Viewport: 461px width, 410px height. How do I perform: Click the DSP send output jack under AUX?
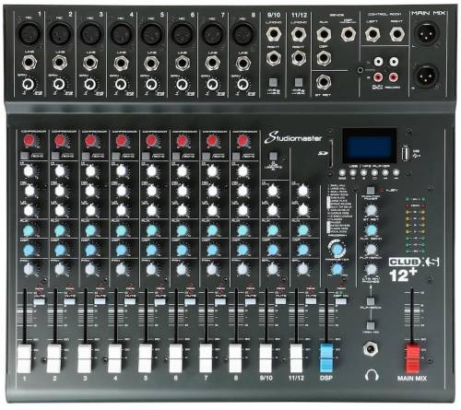pos(324,58)
